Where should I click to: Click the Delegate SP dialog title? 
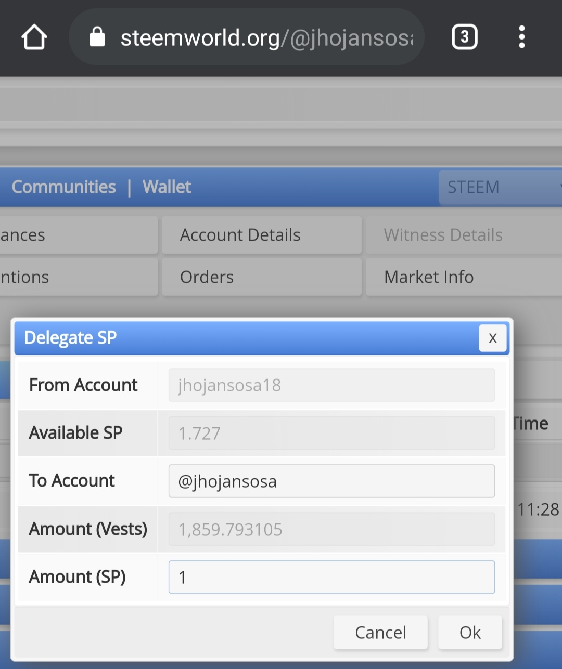(70, 338)
